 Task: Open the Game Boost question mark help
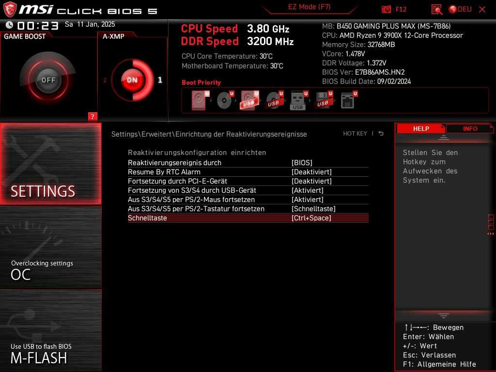[x=92, y=116]
